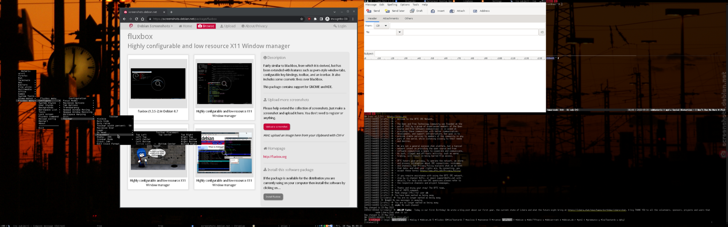
Task: Close the screenshots.debian.net tab
Action: pos(164,12)
